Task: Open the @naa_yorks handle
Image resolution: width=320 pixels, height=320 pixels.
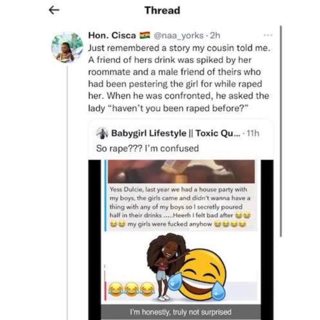Action: (x=179, y=36)
